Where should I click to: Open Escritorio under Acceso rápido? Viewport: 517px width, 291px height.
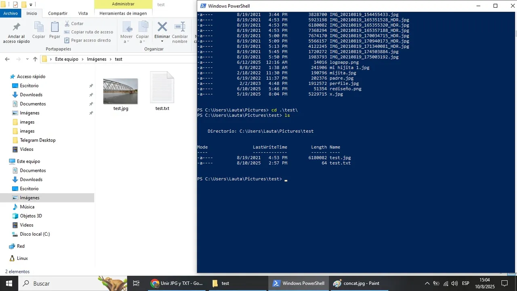29,86
